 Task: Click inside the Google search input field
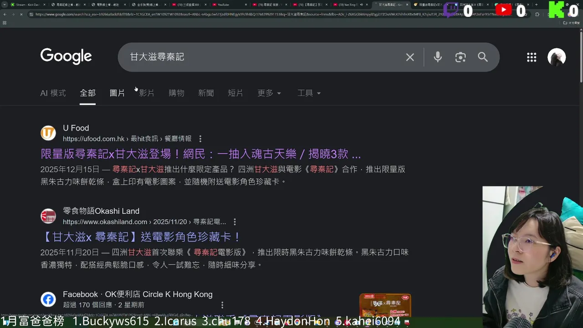[x=264, y=57]
